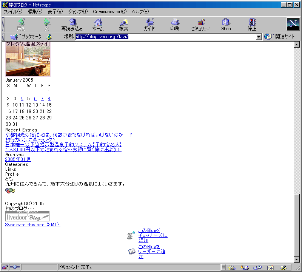Open the 2005年01月 archive link

coord(18,159)
